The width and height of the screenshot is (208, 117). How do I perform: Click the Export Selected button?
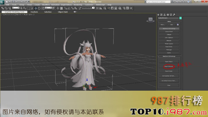coord(169,66)
